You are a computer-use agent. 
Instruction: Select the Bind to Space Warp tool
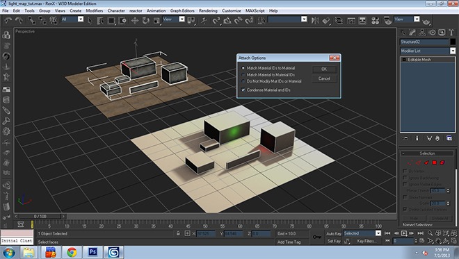[x=54, y=20]
